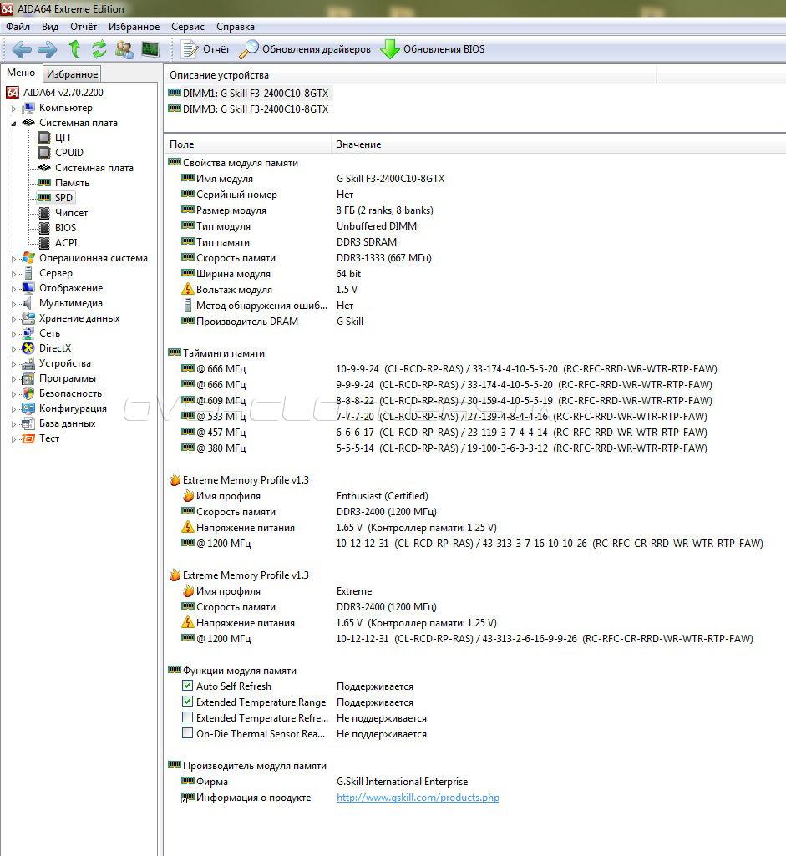Viewport: 786px width, 856px height.
Task: Select the Enthusiast (Certified) profile value
Action: pos(382,496)
